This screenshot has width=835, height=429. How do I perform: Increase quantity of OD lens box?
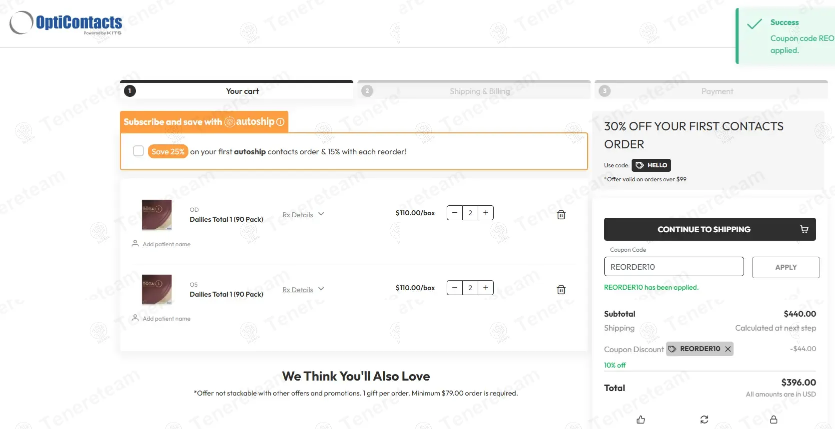485,213
